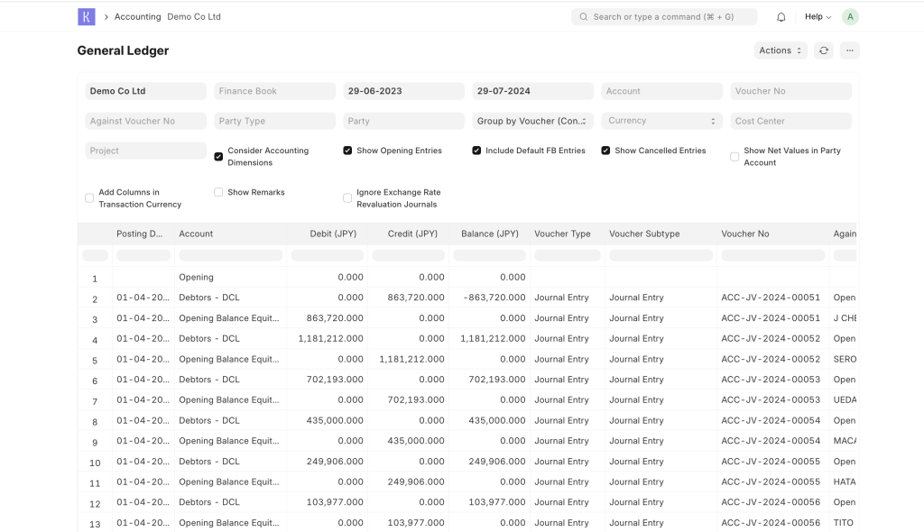Click the Balance (JPY) column header
The height and width of the screenshot is (532, 924).
pos(490,234)
